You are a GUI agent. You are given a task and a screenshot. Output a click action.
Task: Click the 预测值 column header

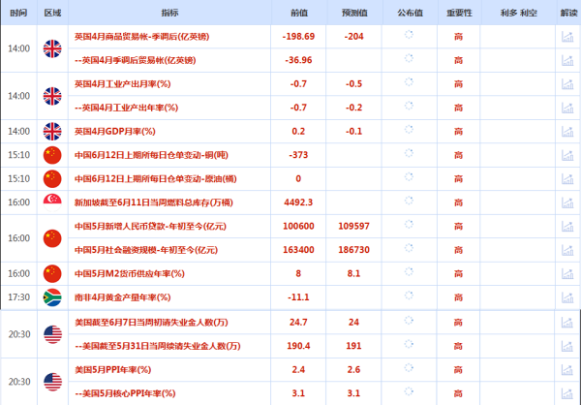click(x=354, y=13)
